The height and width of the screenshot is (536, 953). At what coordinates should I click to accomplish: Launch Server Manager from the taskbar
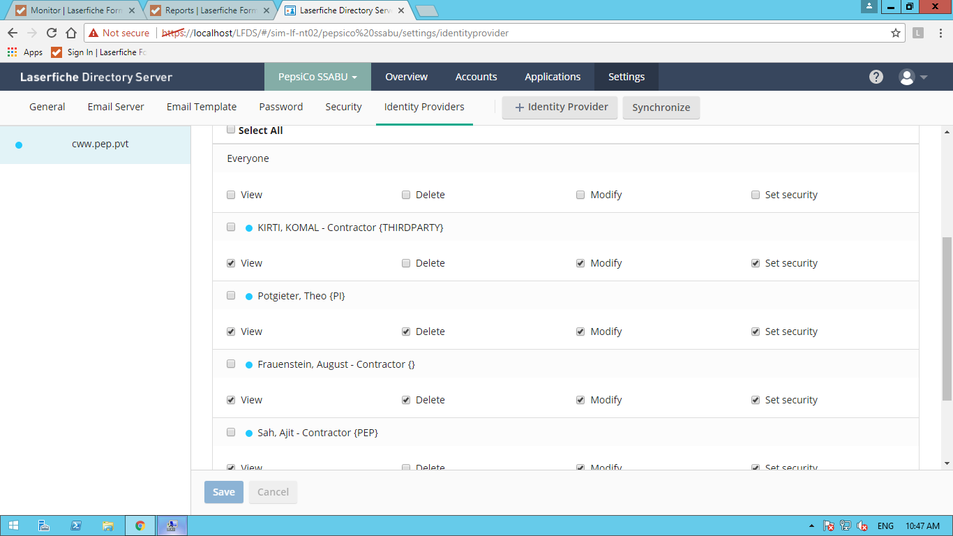tap(43, 526)
